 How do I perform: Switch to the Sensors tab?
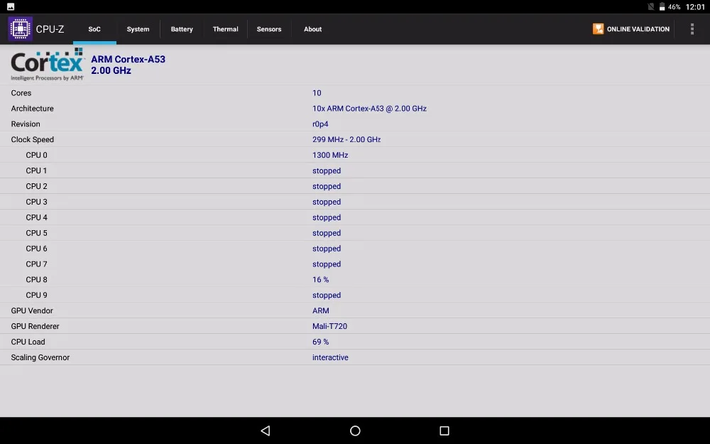click(269, 29)
